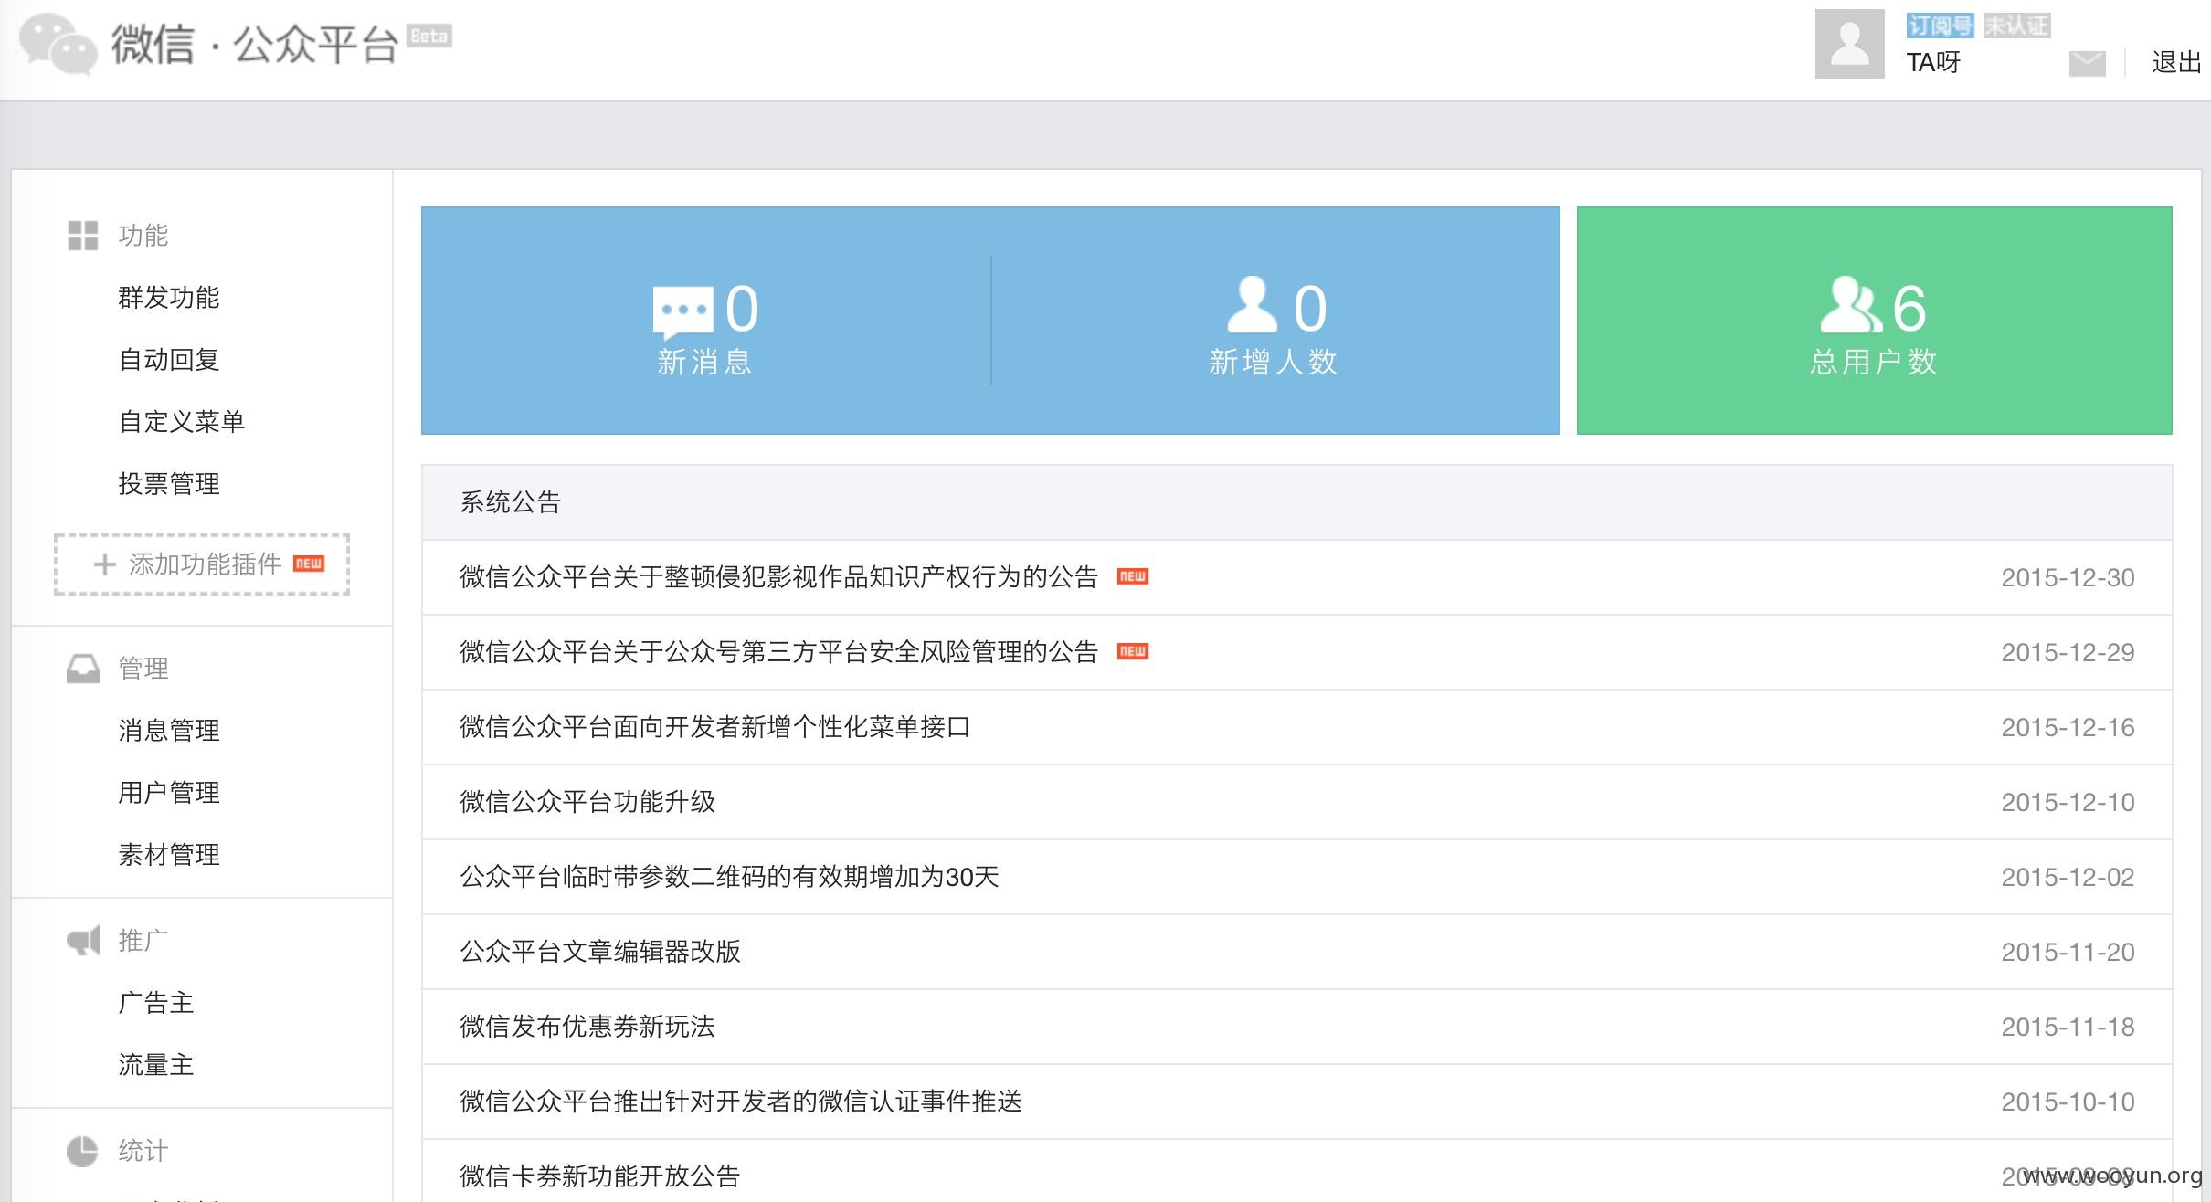Open the user avatar profile picture
This screenshot has width=2211, height=1202.
click(x=1849, y=44)
